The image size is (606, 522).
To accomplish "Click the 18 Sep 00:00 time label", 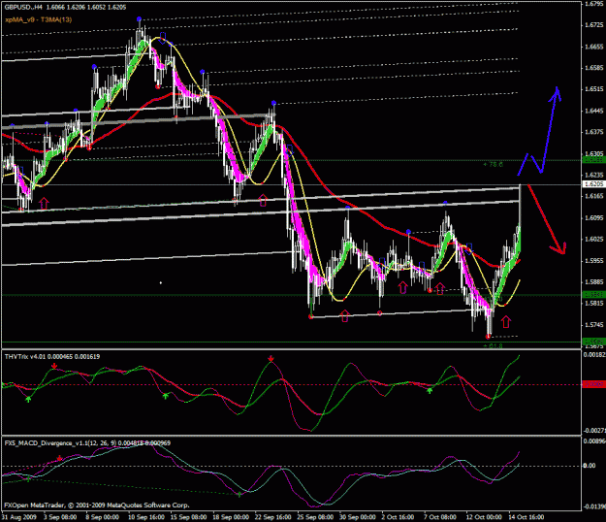I will point(231,517).
